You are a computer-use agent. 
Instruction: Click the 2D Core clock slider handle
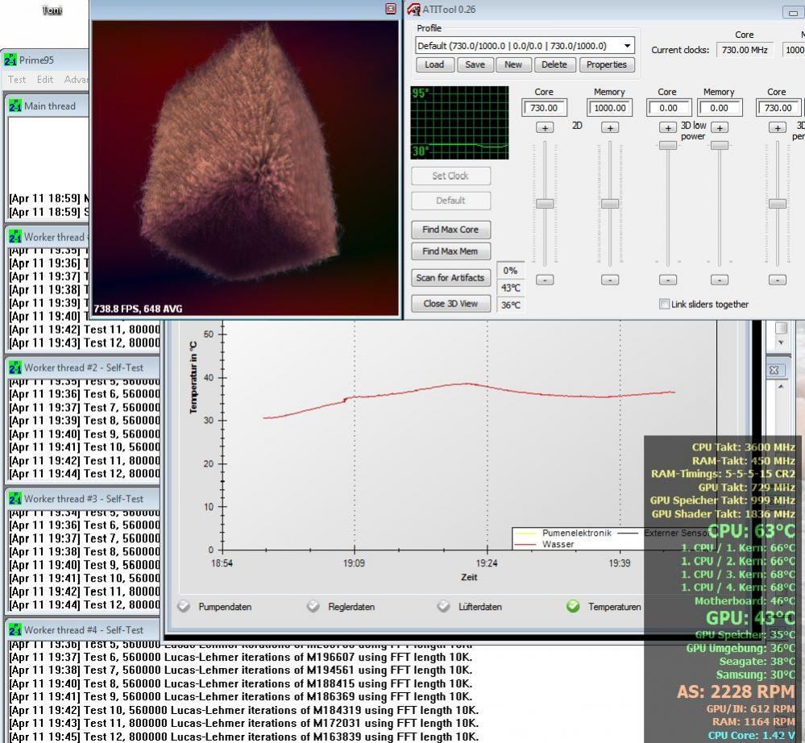point(545,204)
